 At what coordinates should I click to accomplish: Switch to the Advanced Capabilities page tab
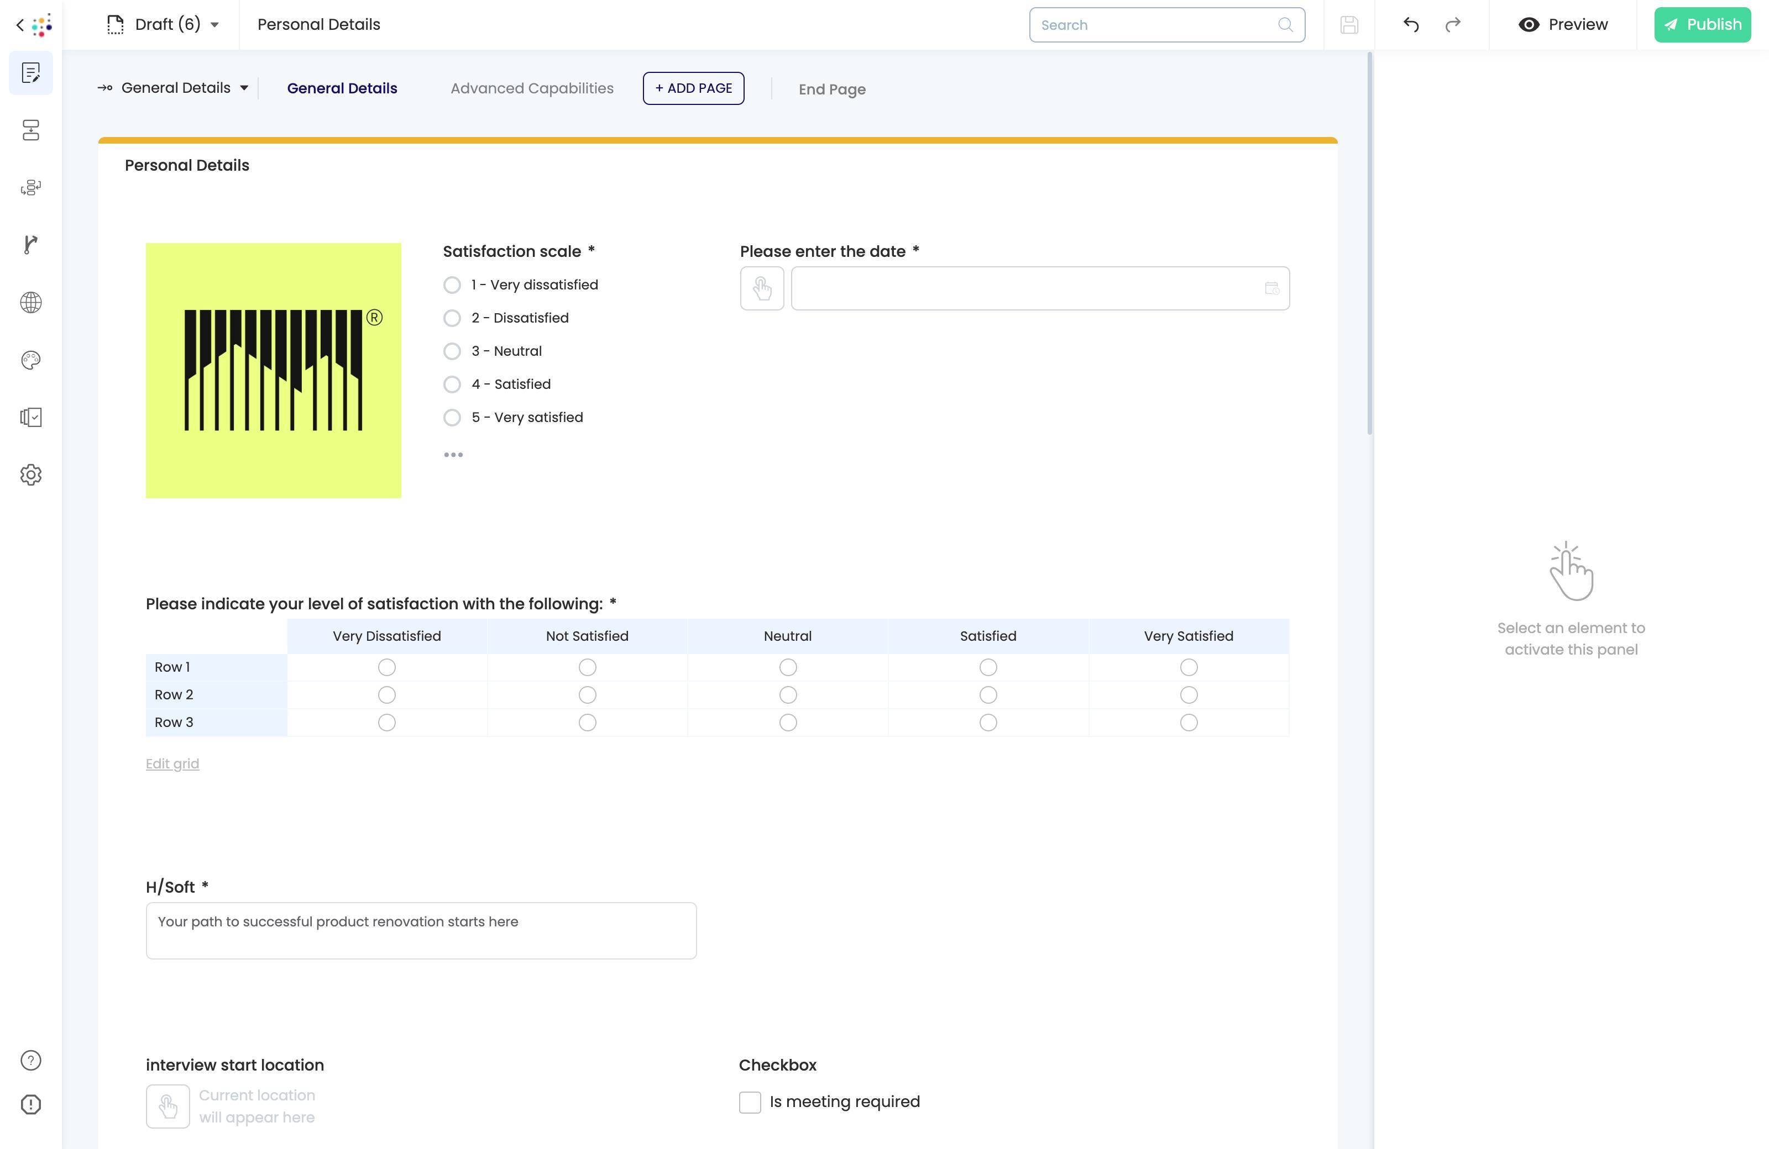click(x=532, y=88)
